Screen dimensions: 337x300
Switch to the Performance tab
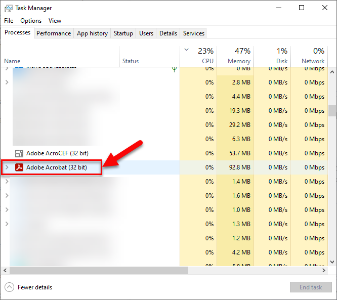pyautogui.click(x=54, y=33)
